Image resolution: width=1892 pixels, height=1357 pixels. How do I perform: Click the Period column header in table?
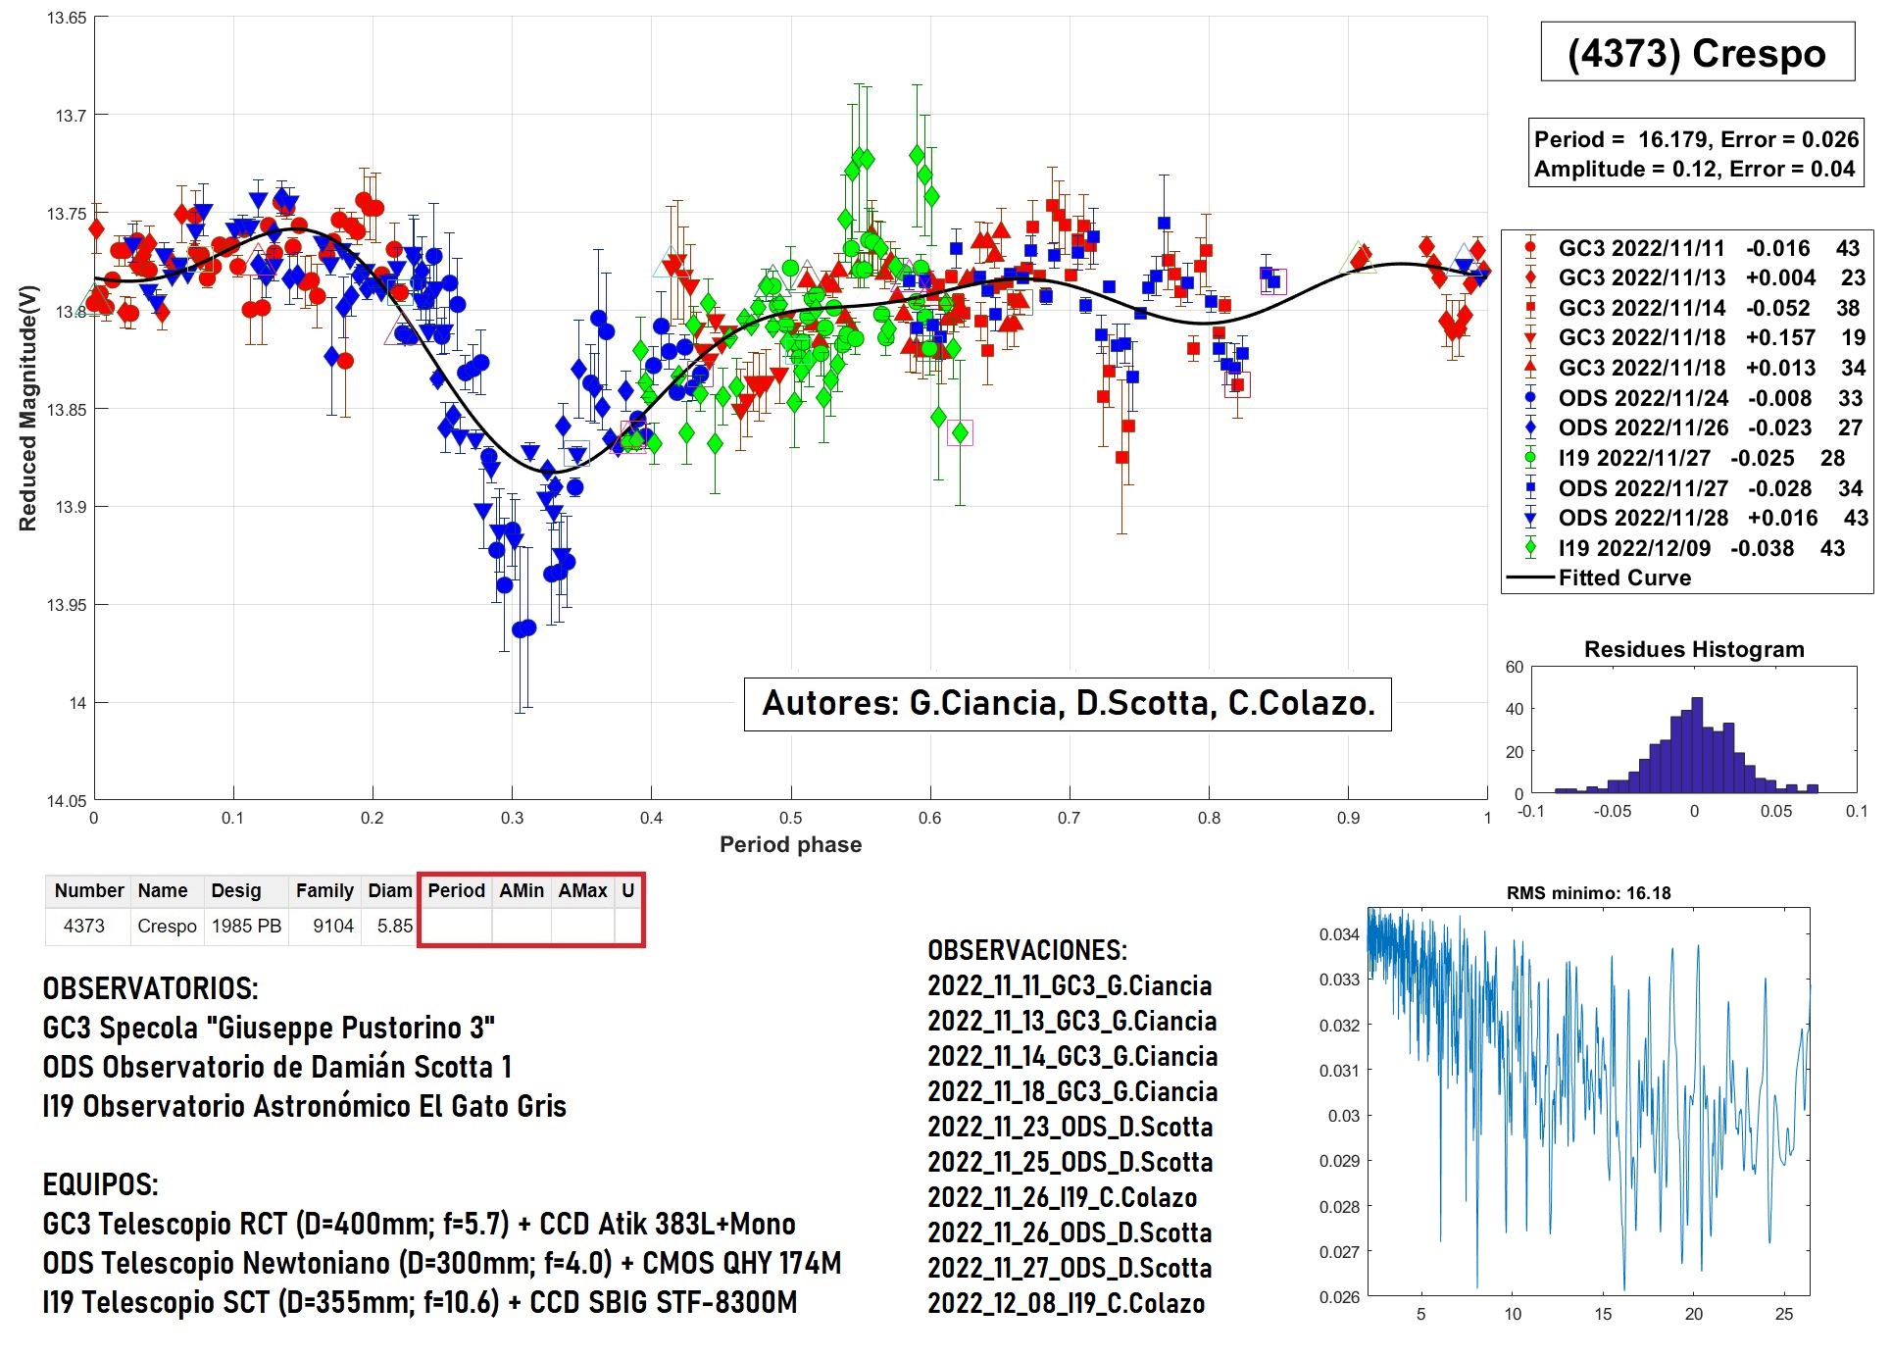456,890
